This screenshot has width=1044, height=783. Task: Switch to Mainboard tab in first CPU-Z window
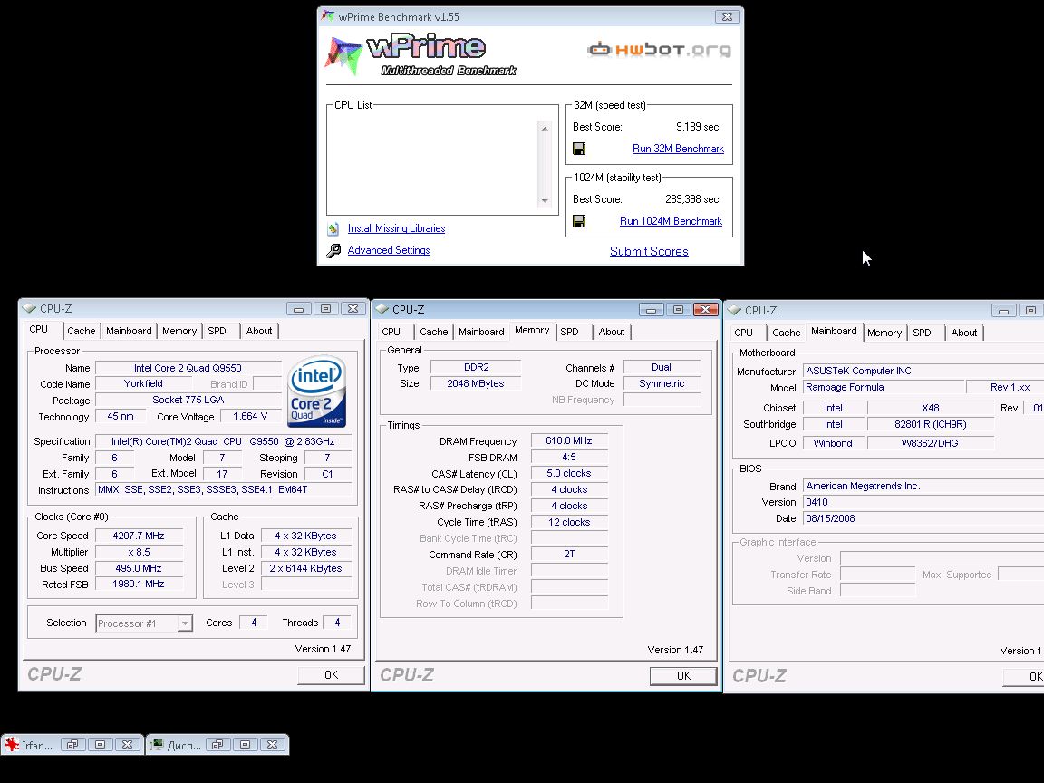coord(130,331)
